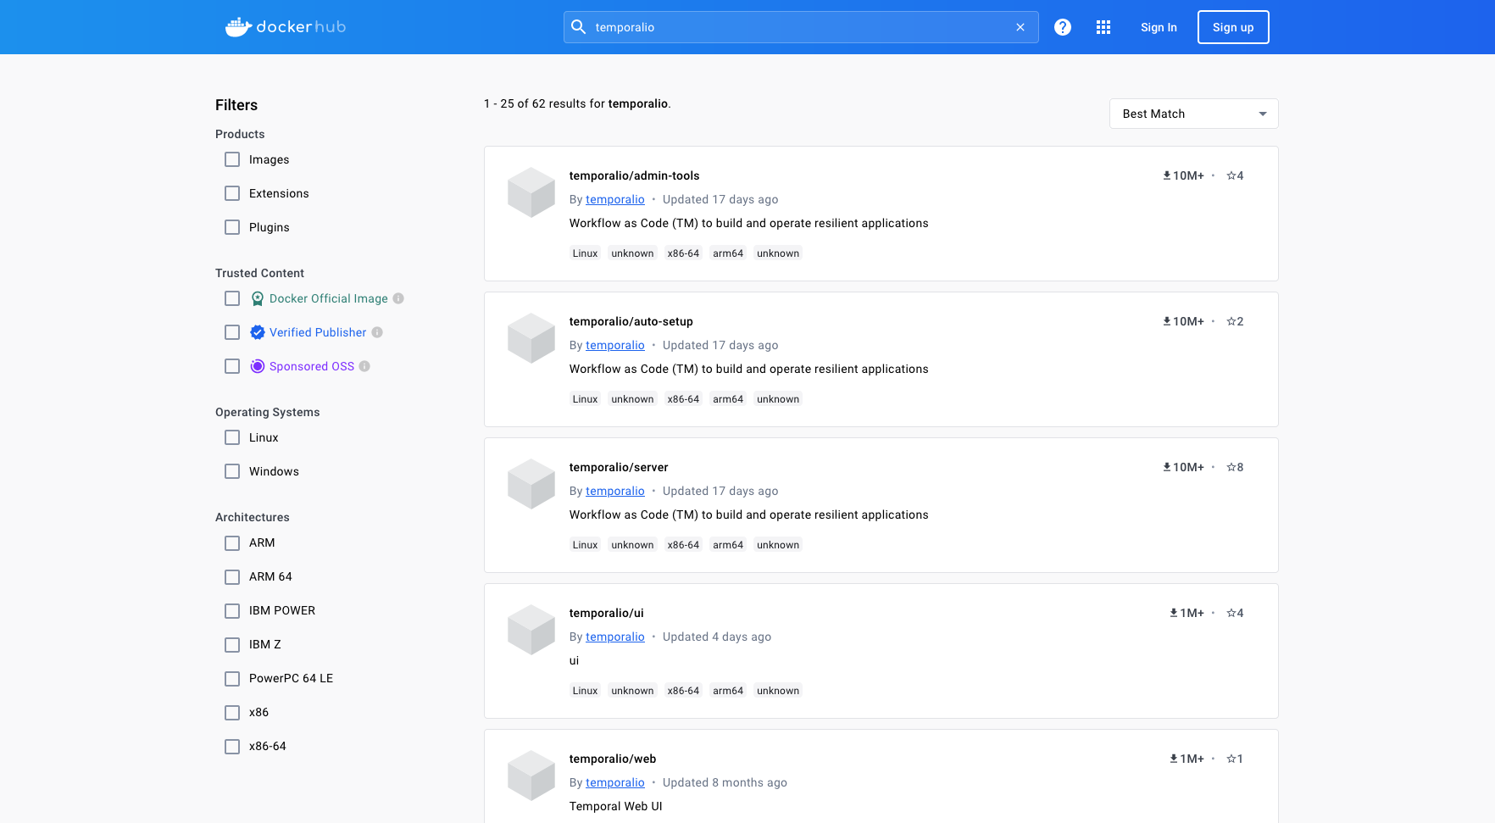Click temporalio publisher link in auto-setup card
Image resolution: width=1495 pixels, height=823 pixels.
(615, 345)
